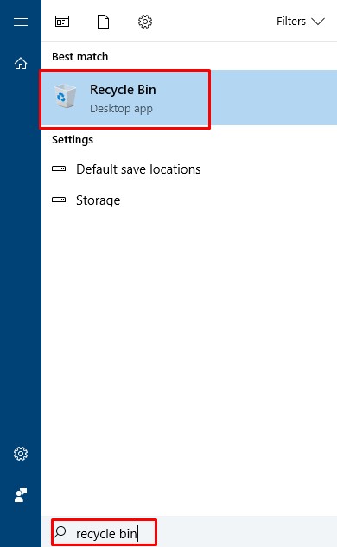Open the sidebar Settings gear icon
The height and width of the screenshot is (547, 337).
tap(21, 454)
